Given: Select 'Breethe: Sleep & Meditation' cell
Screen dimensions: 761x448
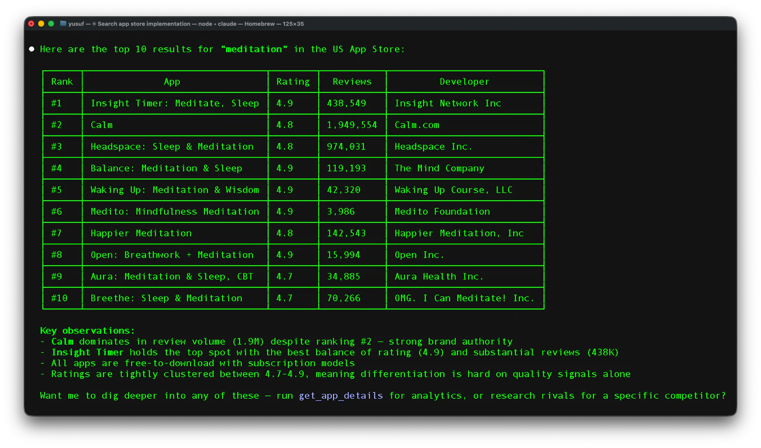Looking at the screenshot, I should 166,298.
